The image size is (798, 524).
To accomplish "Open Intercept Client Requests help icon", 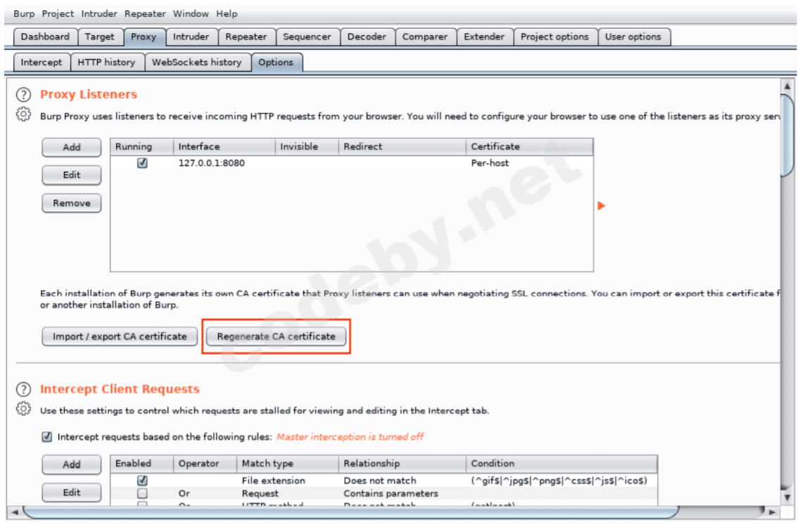I will pos(23,389).
